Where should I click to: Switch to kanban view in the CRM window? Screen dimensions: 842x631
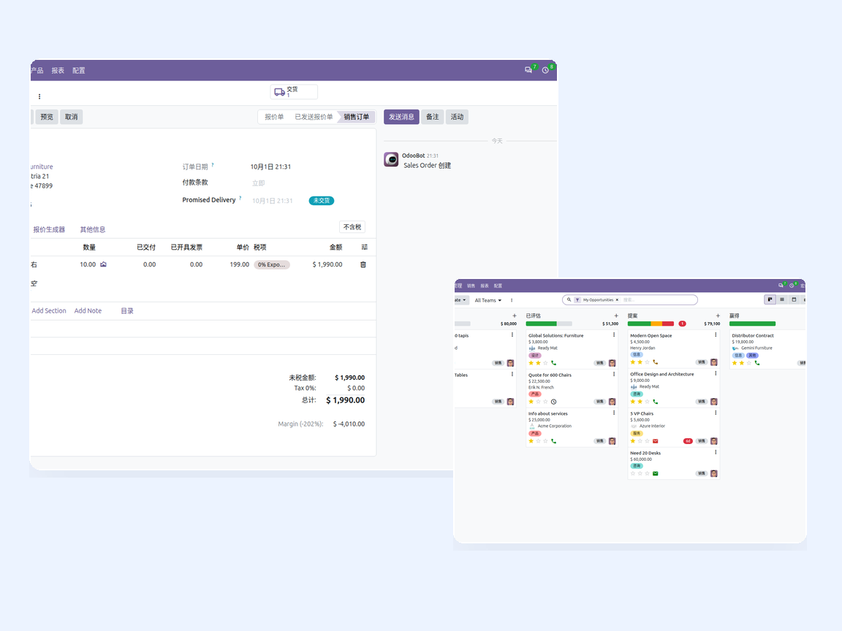point(770,299)
